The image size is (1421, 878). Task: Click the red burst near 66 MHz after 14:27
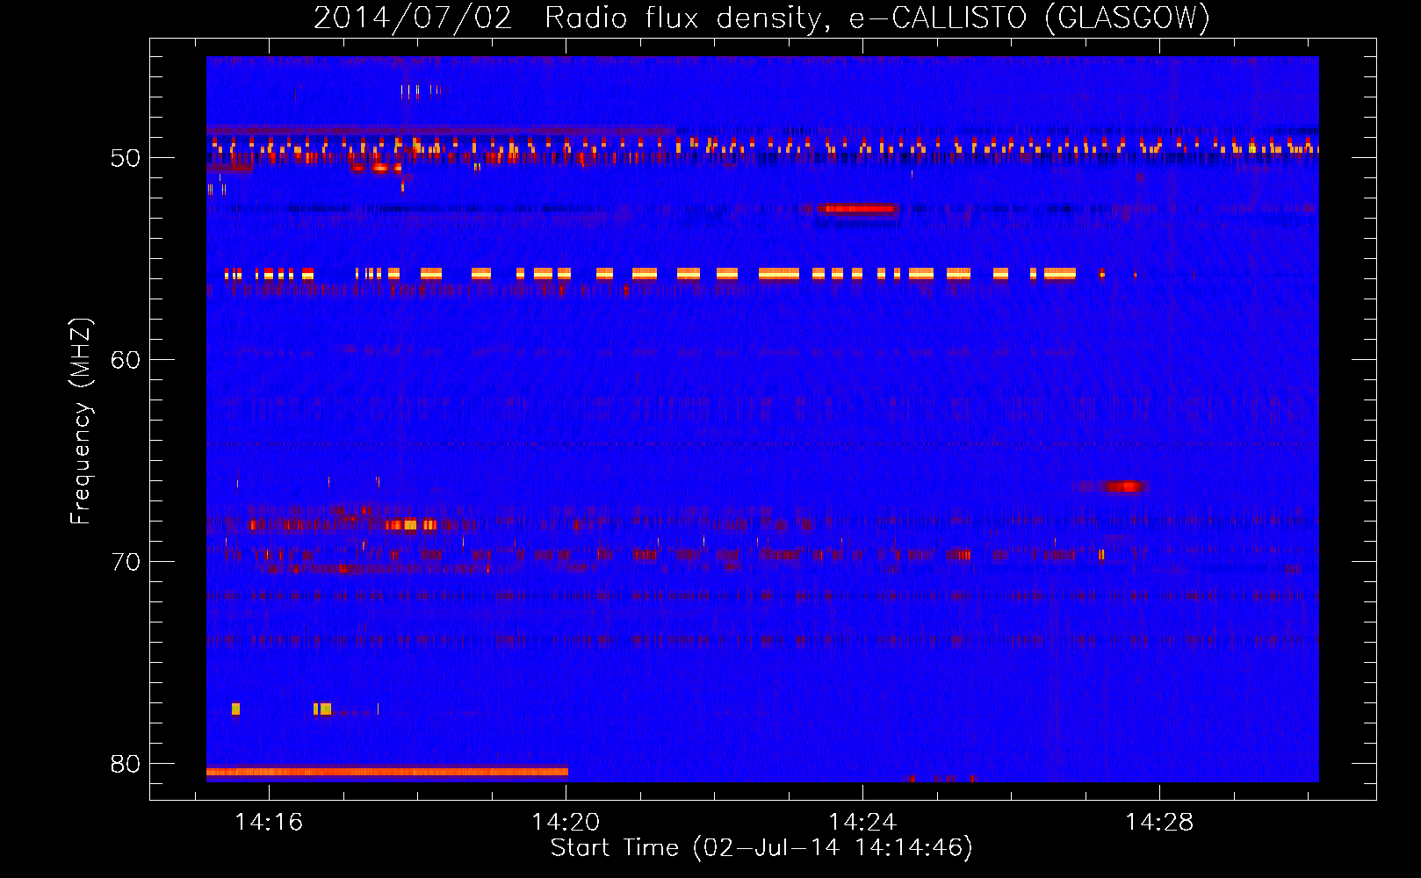1122,486
